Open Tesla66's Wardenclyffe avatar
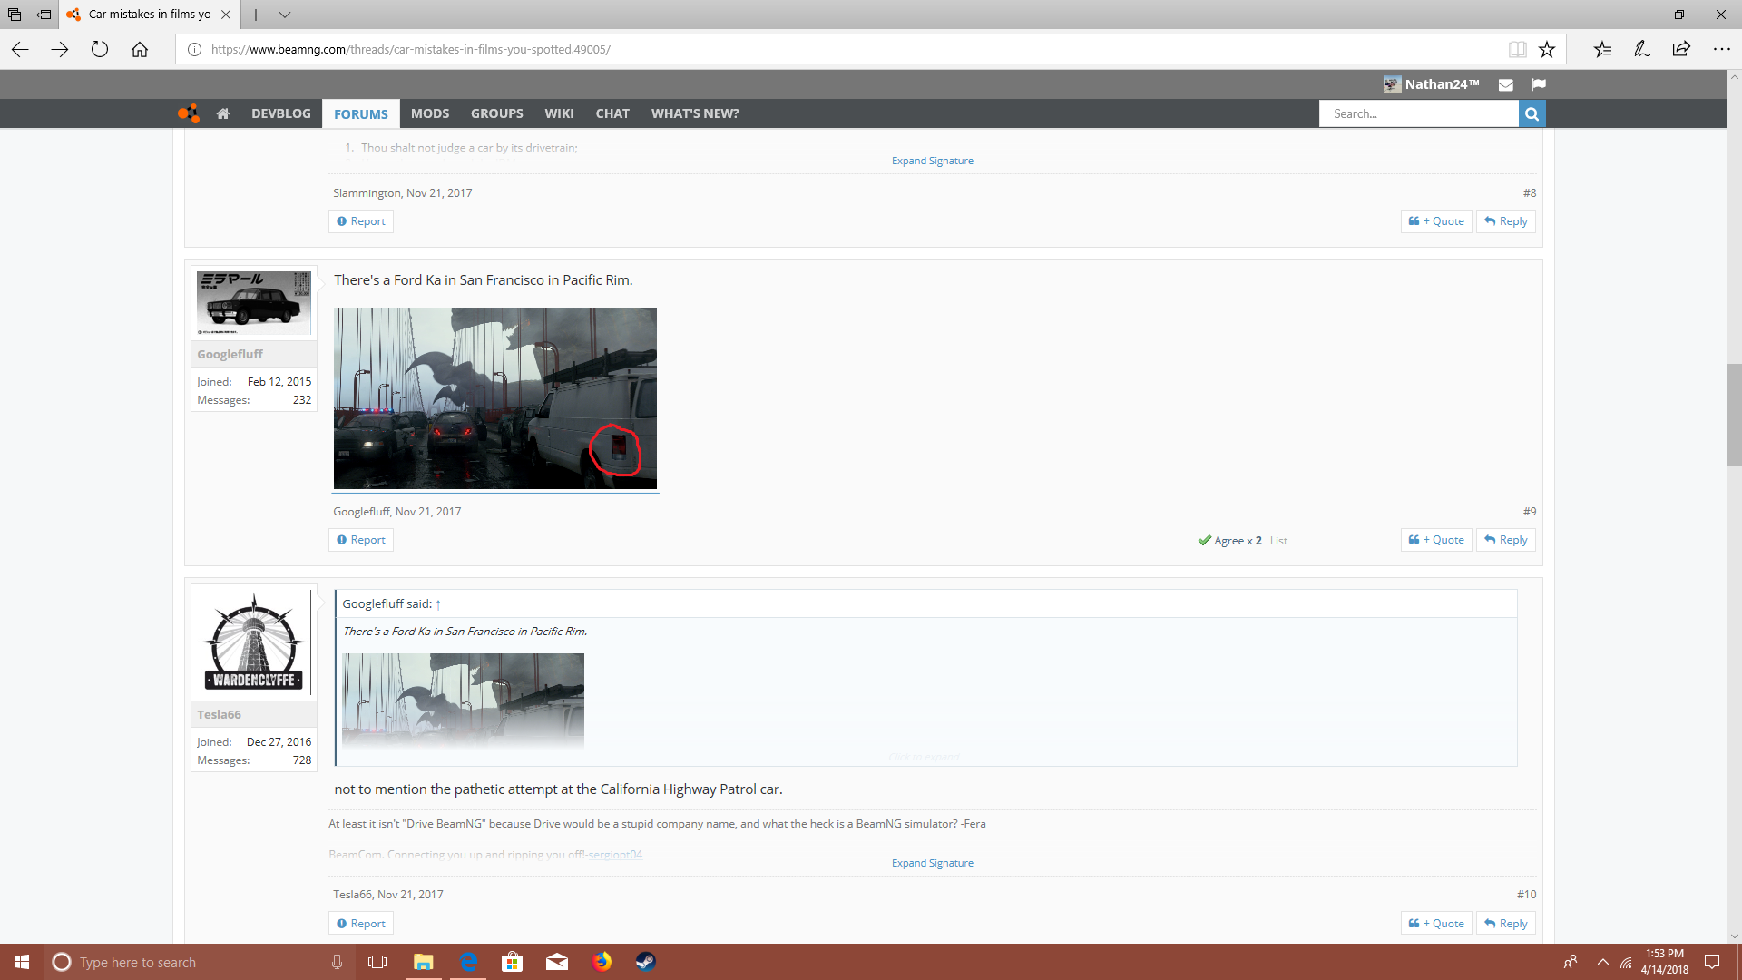This screenshot has height=980, width=1742. pyautogui.click(x=254, y=642)
